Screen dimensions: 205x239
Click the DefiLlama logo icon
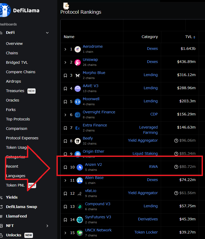(x=5, y=10)
